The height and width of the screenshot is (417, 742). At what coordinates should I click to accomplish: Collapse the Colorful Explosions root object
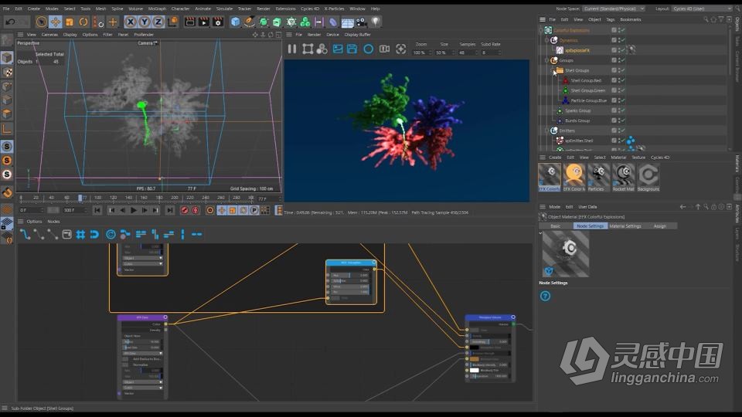click(x=541, y=30)
